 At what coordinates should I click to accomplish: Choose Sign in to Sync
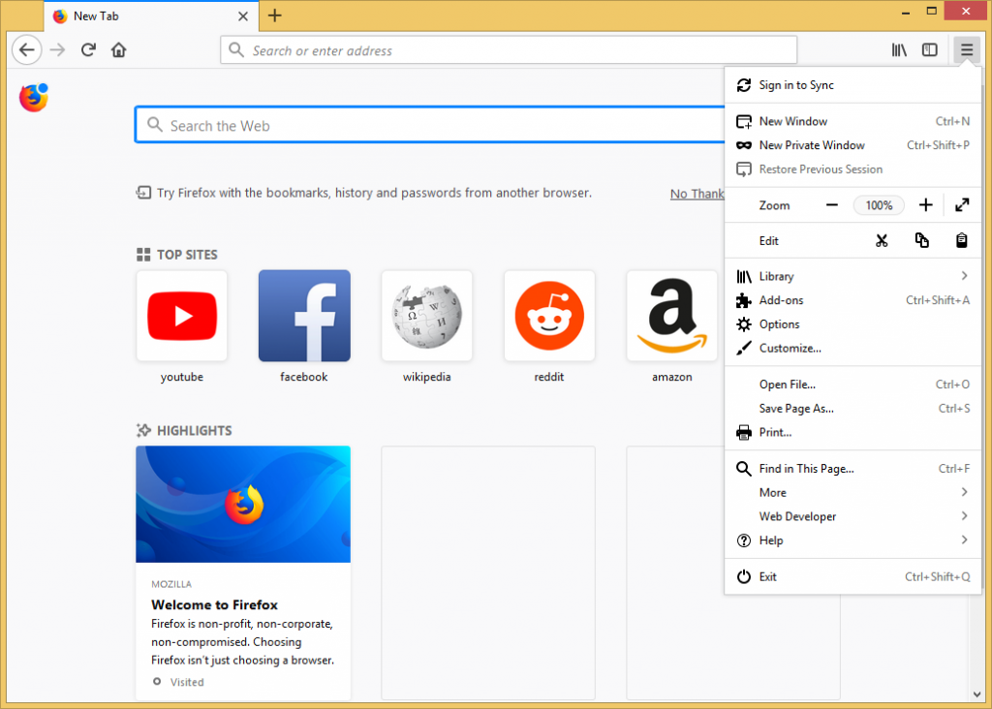click(852, 85)
